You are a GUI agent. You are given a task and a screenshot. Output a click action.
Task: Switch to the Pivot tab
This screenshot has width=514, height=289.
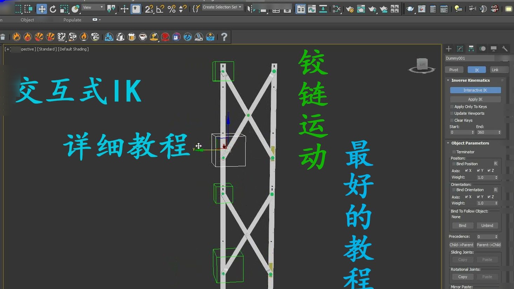point(454,70)
